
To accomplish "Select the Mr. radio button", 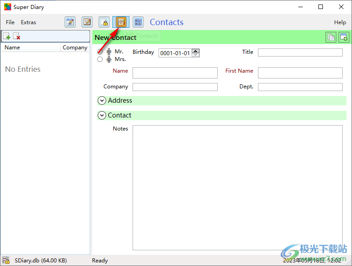I will click(x=100, y=52).
